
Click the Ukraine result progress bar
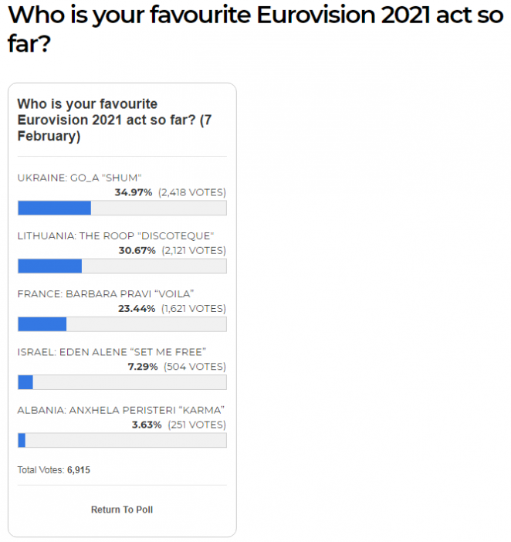[122, 208]
